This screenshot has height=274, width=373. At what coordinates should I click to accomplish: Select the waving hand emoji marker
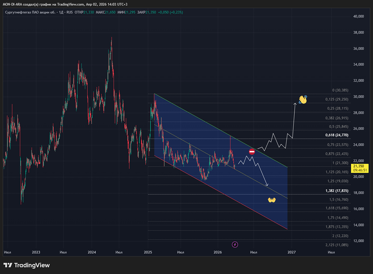tap(303, 100)
